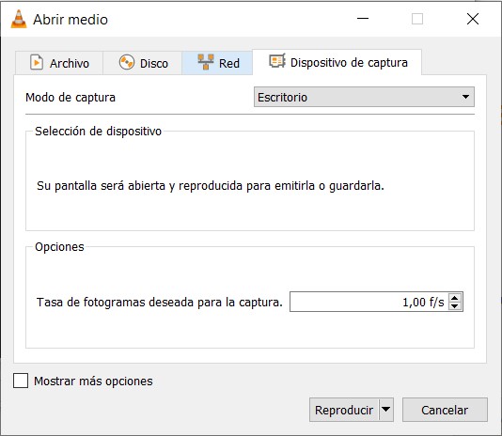Increase frame rate with up arrow

[x=455, y=298]
